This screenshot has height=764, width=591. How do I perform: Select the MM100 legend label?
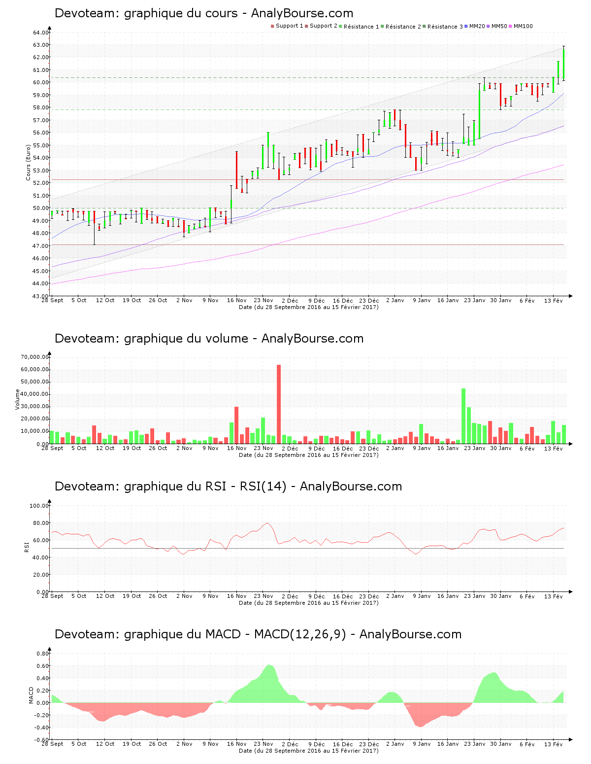point(523,26)
